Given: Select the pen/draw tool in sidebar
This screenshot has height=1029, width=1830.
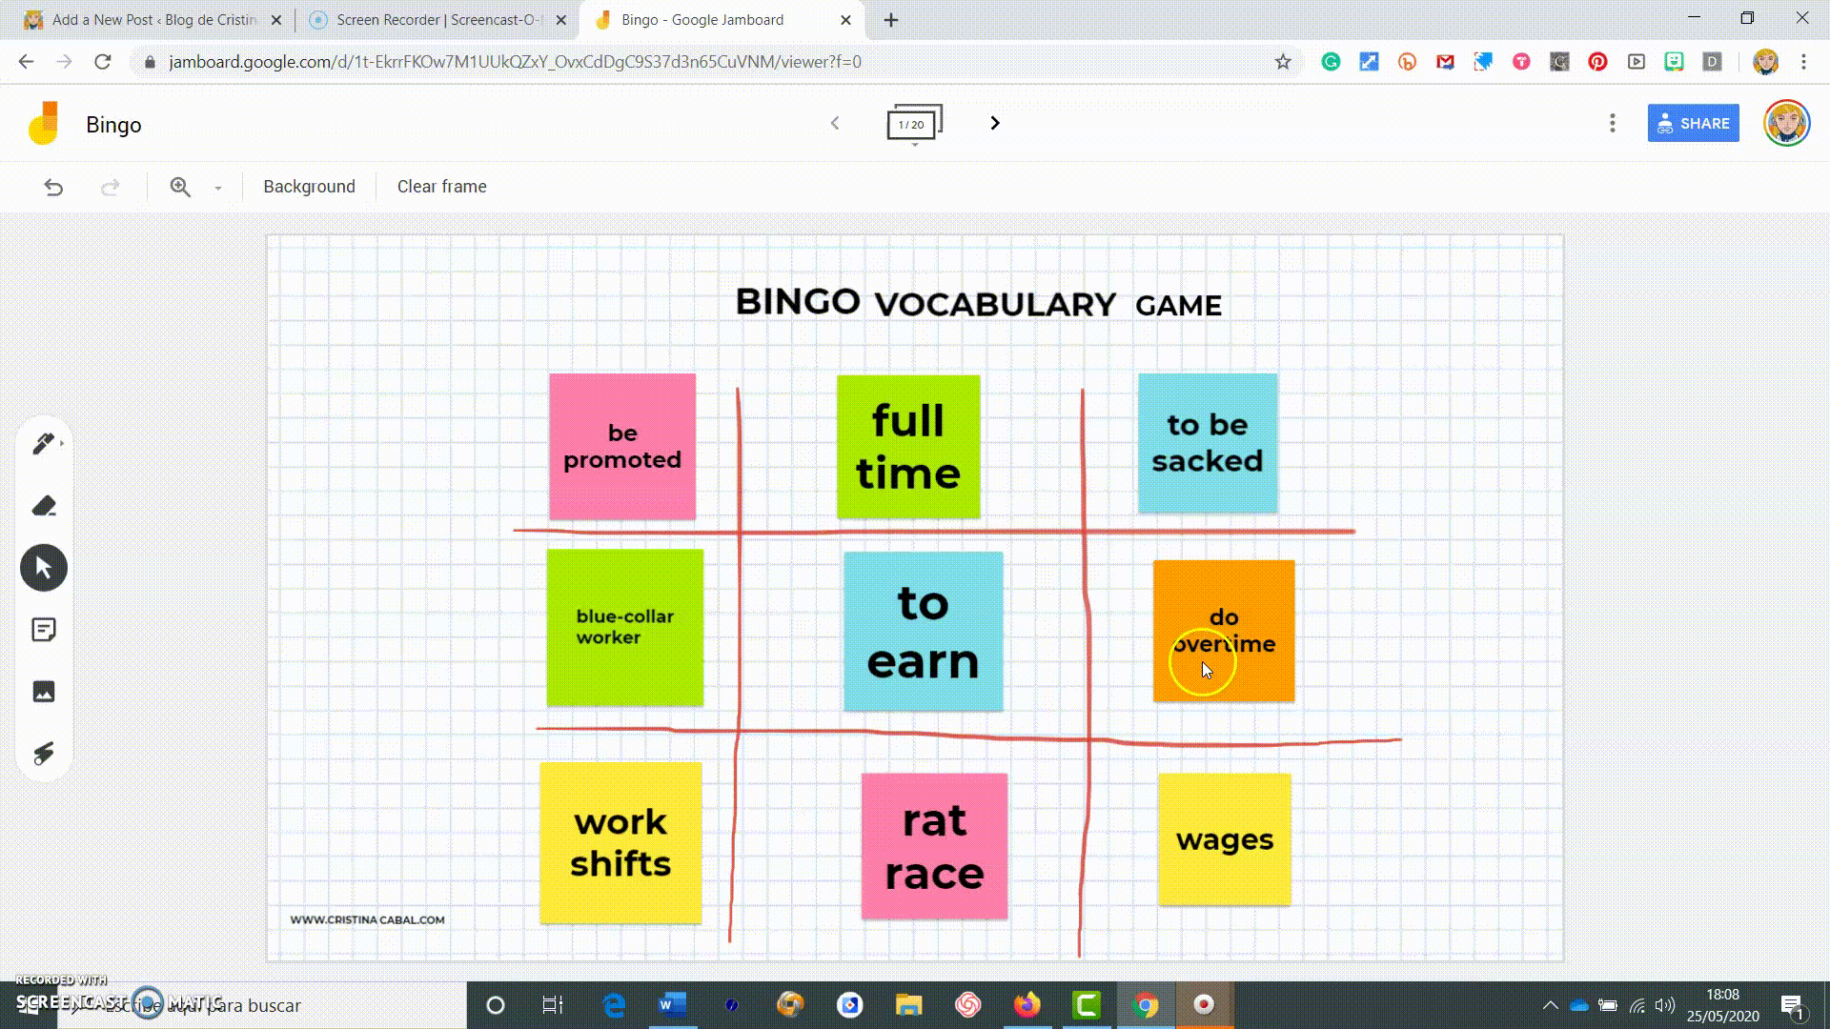Looking at the screenshot, I should coord(43,443).
